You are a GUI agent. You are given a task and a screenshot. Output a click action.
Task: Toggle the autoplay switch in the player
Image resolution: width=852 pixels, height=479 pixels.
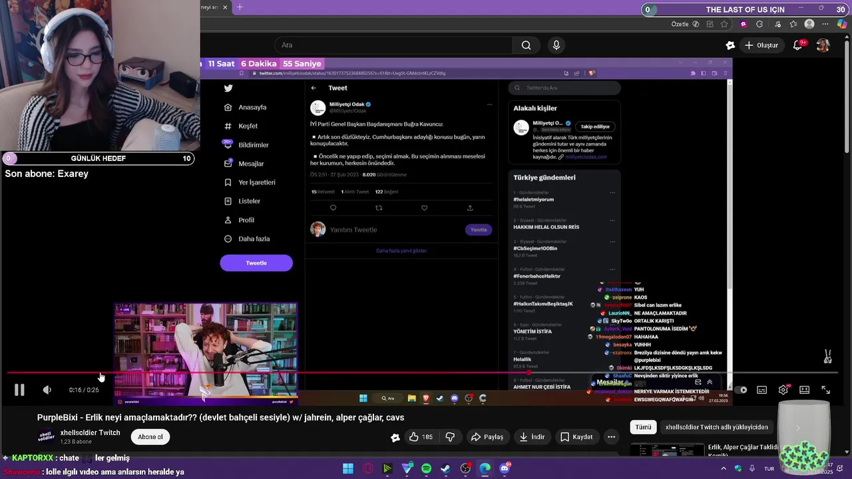pos(741,390)
